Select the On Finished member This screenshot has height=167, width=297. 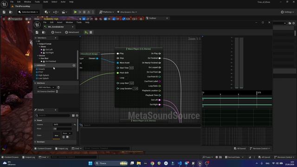click(51, 61)
